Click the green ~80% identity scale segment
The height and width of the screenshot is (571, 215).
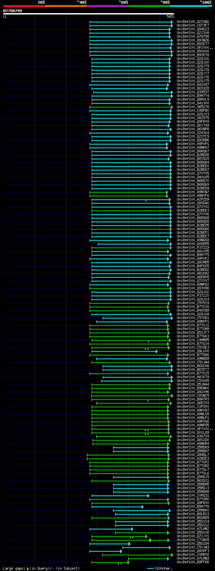pos(149,6)
